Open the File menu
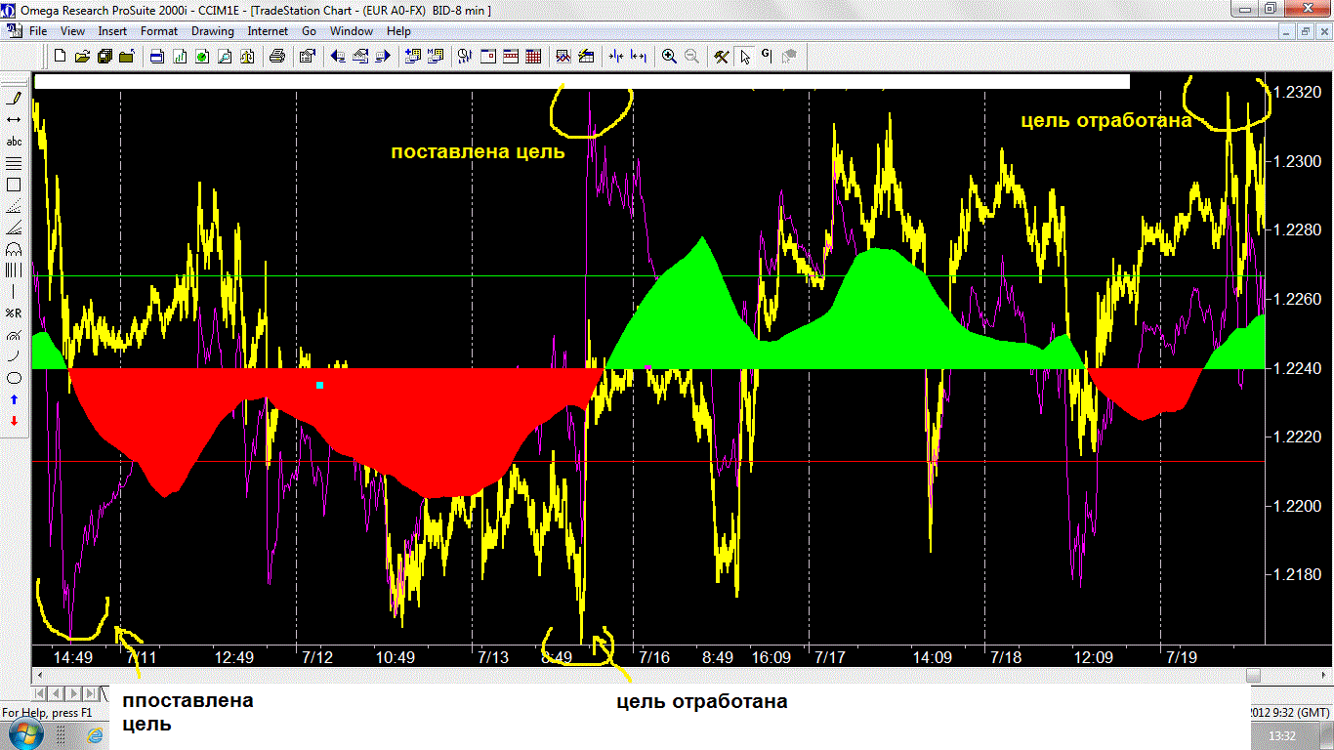Viewport: 1334px width, 750px height. pos(38,31)
